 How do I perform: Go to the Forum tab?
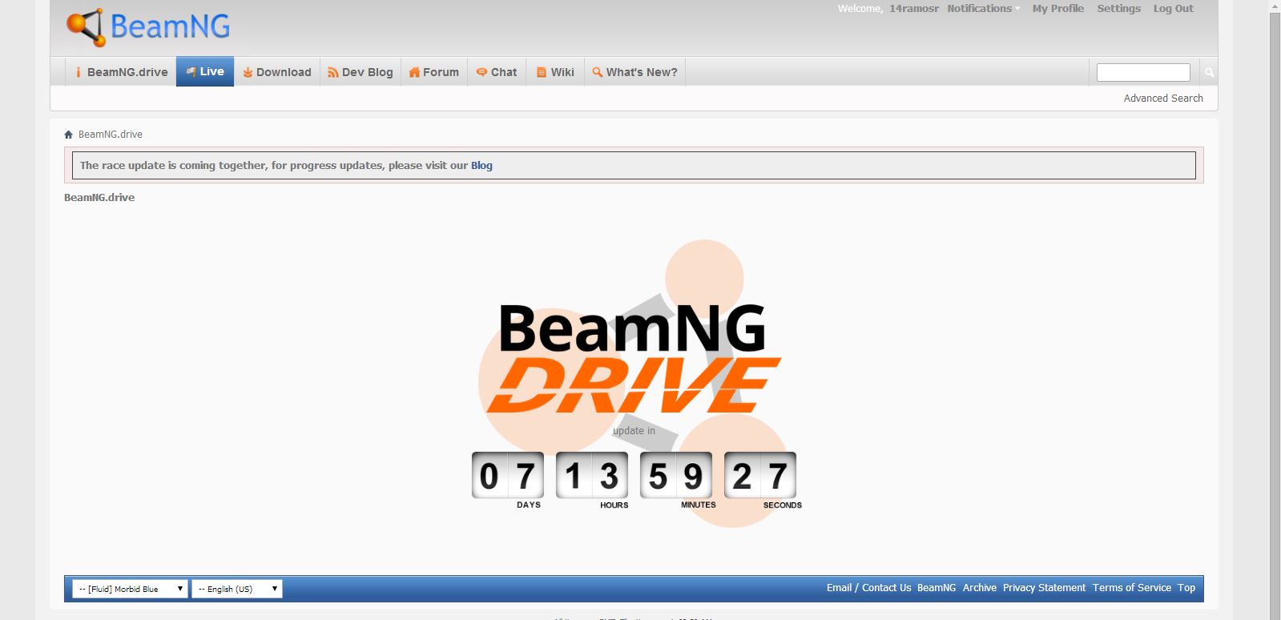coord(433,72)
